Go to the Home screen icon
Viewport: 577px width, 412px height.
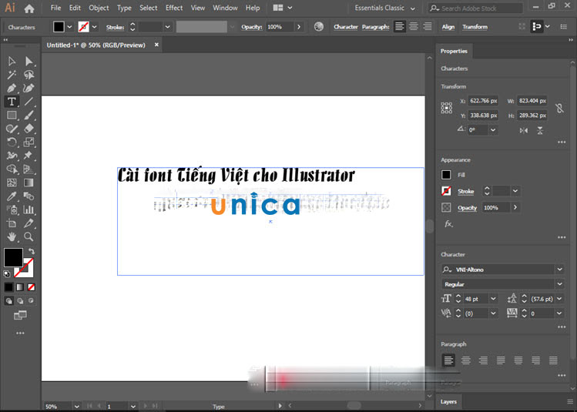tap(29, 8)
